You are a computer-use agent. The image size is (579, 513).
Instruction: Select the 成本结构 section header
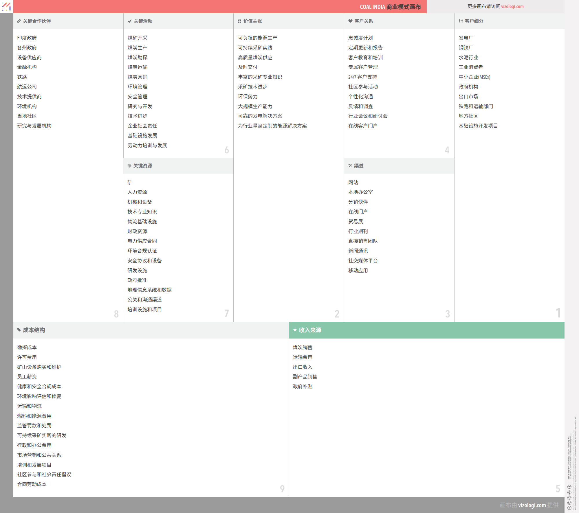coord(34,330)
